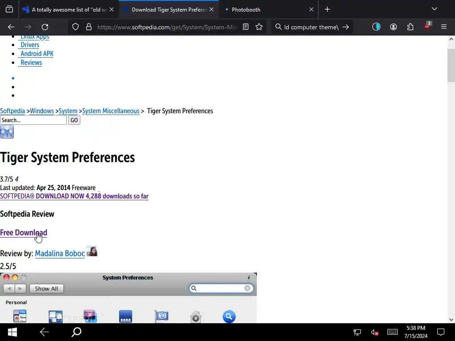Screen dimensions: 455x341
Task: Open Firefox account profile icon
Action: pyautogui.click(x=393, y=27)
